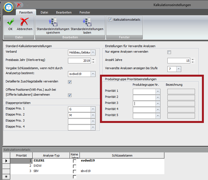208x180 pixels.
Task: Check Keine Jahre box in the new row
Action: (75, 177)
